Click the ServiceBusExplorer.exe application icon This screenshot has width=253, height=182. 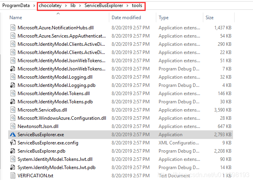[x=13, y=135]
